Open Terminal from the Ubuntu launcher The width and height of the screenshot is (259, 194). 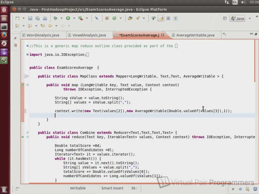click(4, 27)
